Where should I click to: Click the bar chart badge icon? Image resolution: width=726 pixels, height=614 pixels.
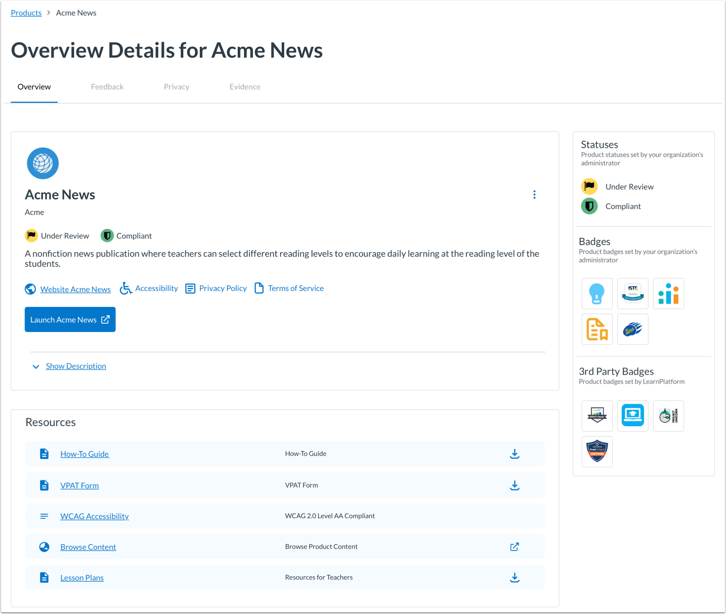pyautogui.click(x=668, y=294)
